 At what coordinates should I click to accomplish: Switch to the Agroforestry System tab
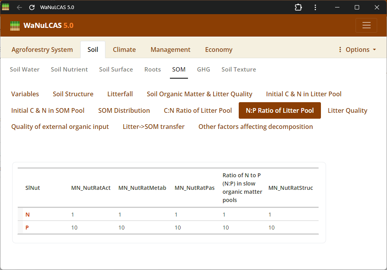click(x=42, y=50)
